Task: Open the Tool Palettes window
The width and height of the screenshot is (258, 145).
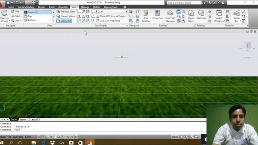Action: [x=146, y=16]
